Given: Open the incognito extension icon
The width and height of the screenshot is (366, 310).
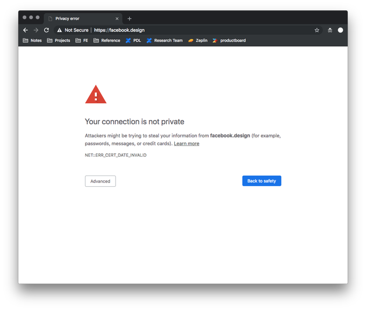Looking at the screenshot, I should 330,30.
